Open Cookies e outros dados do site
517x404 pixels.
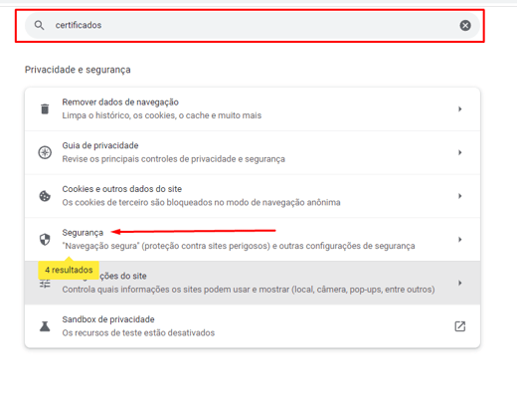[253, 196]
